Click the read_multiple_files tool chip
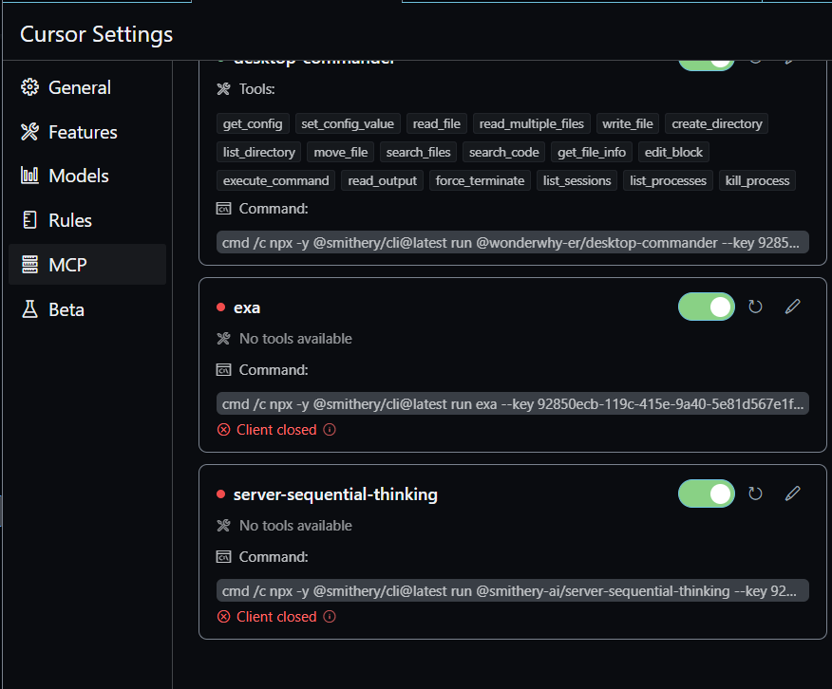Viewport: 832px width, 689px height. 532,123
